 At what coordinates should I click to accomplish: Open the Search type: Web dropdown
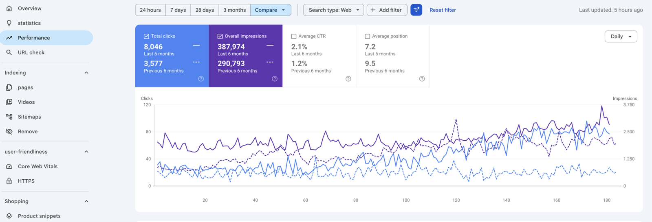pos(333,10)
